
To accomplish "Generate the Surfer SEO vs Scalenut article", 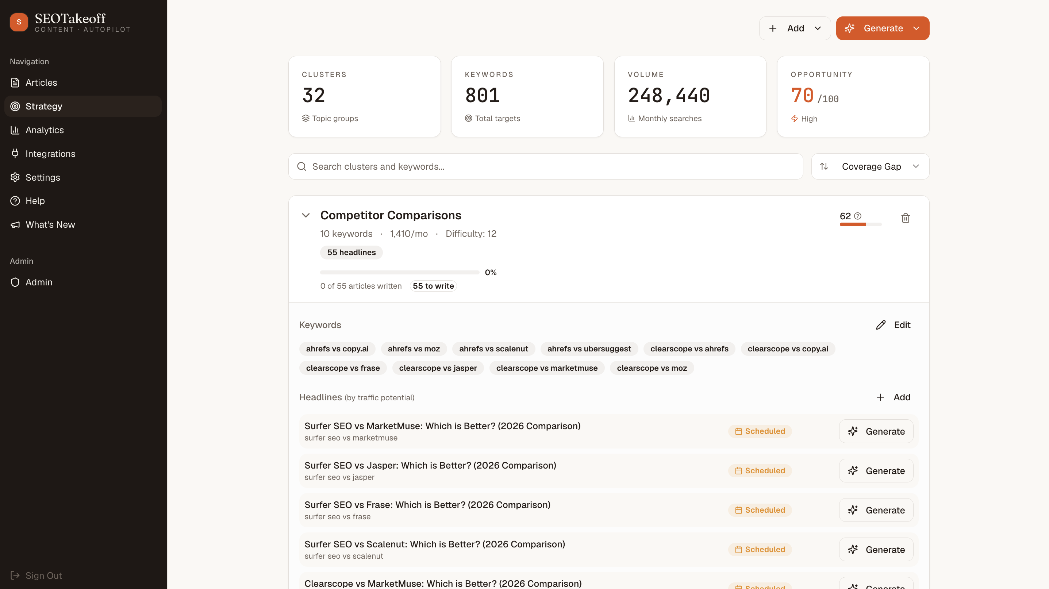I will click(x=876, y=550).
